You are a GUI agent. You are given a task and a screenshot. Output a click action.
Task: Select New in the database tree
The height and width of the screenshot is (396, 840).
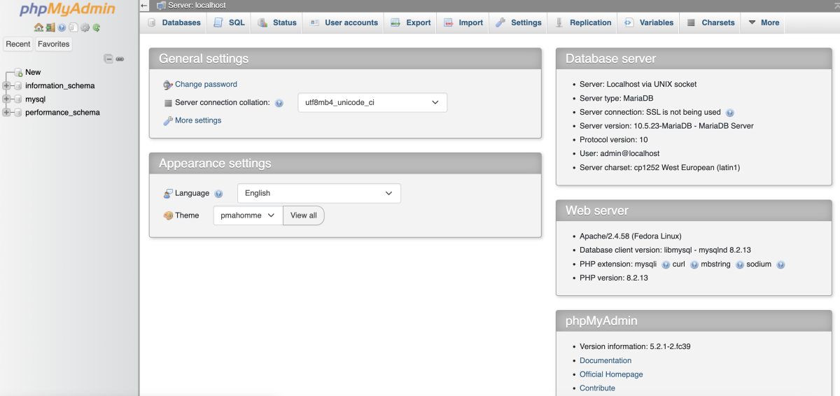pos(33,73)
